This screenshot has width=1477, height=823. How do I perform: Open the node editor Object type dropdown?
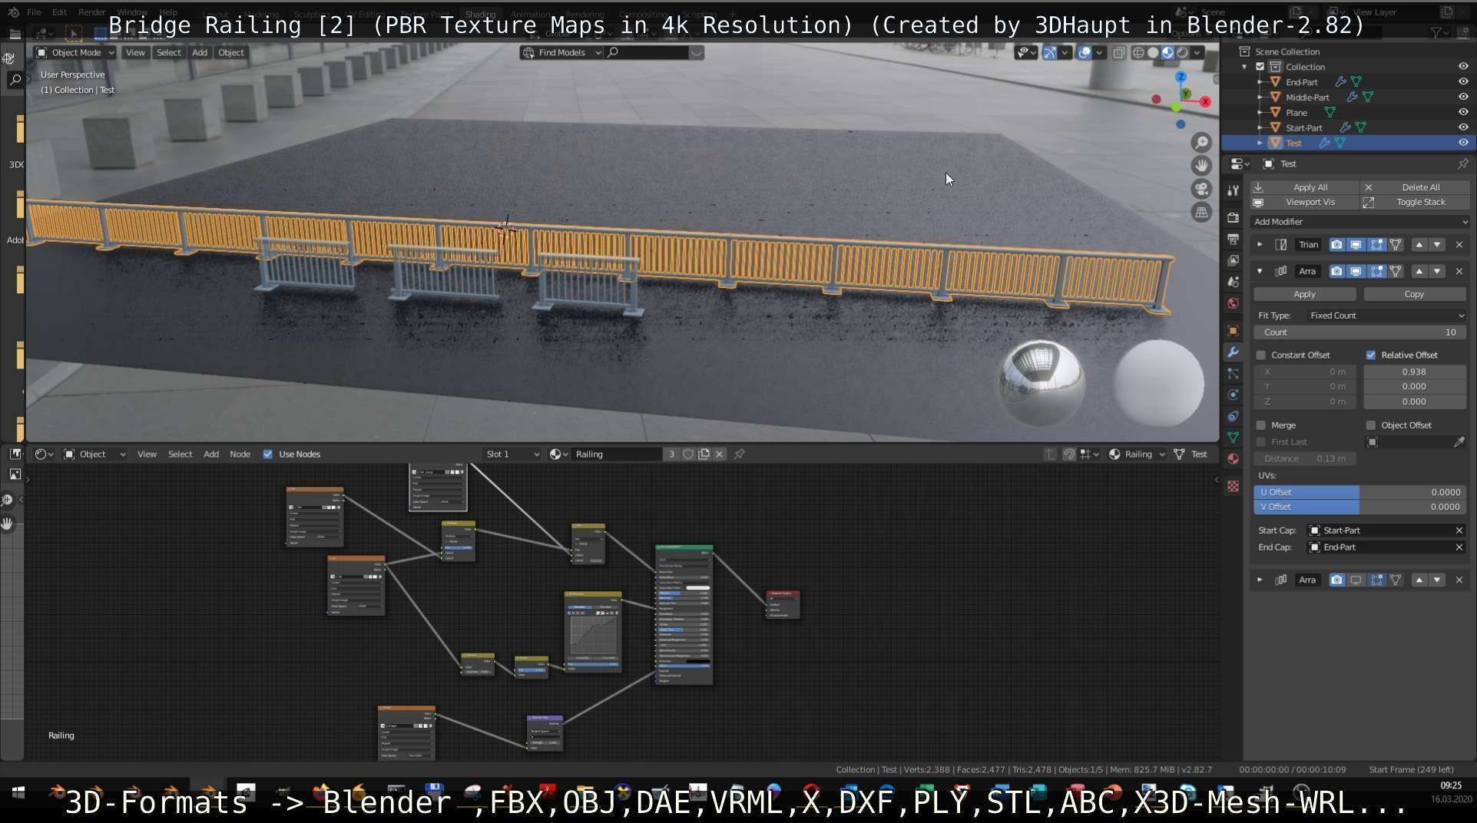[94, 454]
